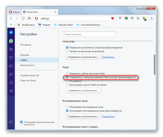Click the settings address bar
This screenshot has height=137, width=163.
pos(74,18)
